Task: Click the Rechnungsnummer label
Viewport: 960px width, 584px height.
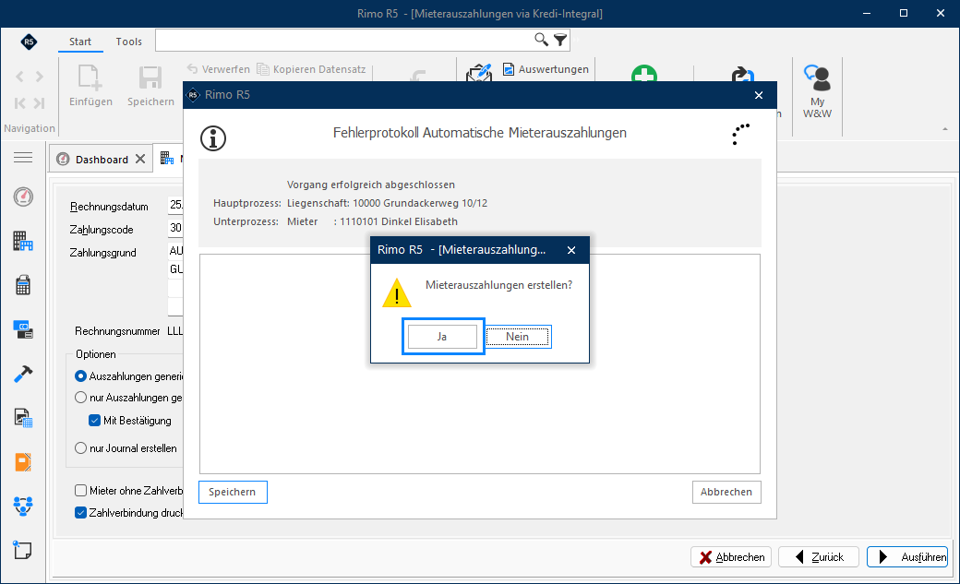Action: tap(117, 331)
